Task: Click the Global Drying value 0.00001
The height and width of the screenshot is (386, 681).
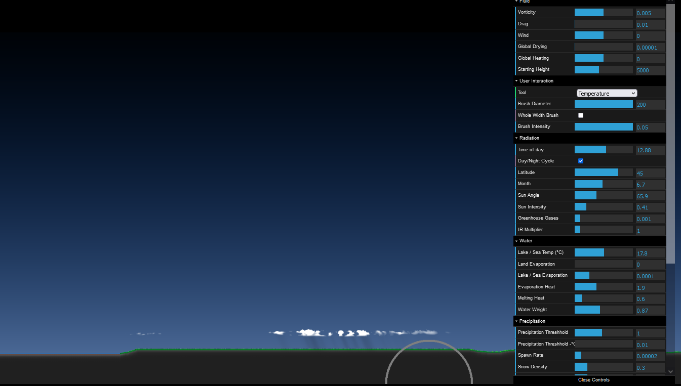Action: pos(650,48)
